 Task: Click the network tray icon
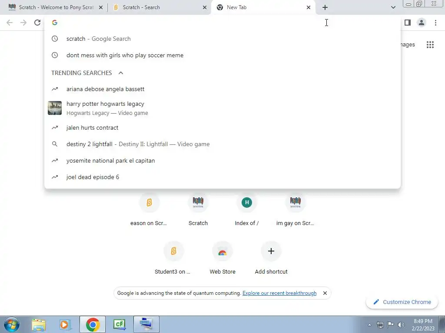(x=380, y=325)
